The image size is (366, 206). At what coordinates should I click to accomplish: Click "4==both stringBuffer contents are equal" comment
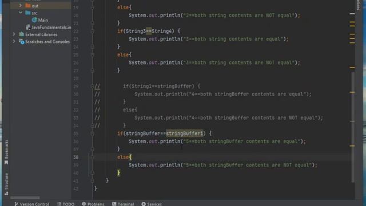248,94
